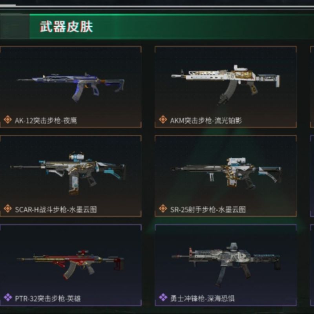Select the white AKM 流光铂影 rifle image

(x=226, y=84)
